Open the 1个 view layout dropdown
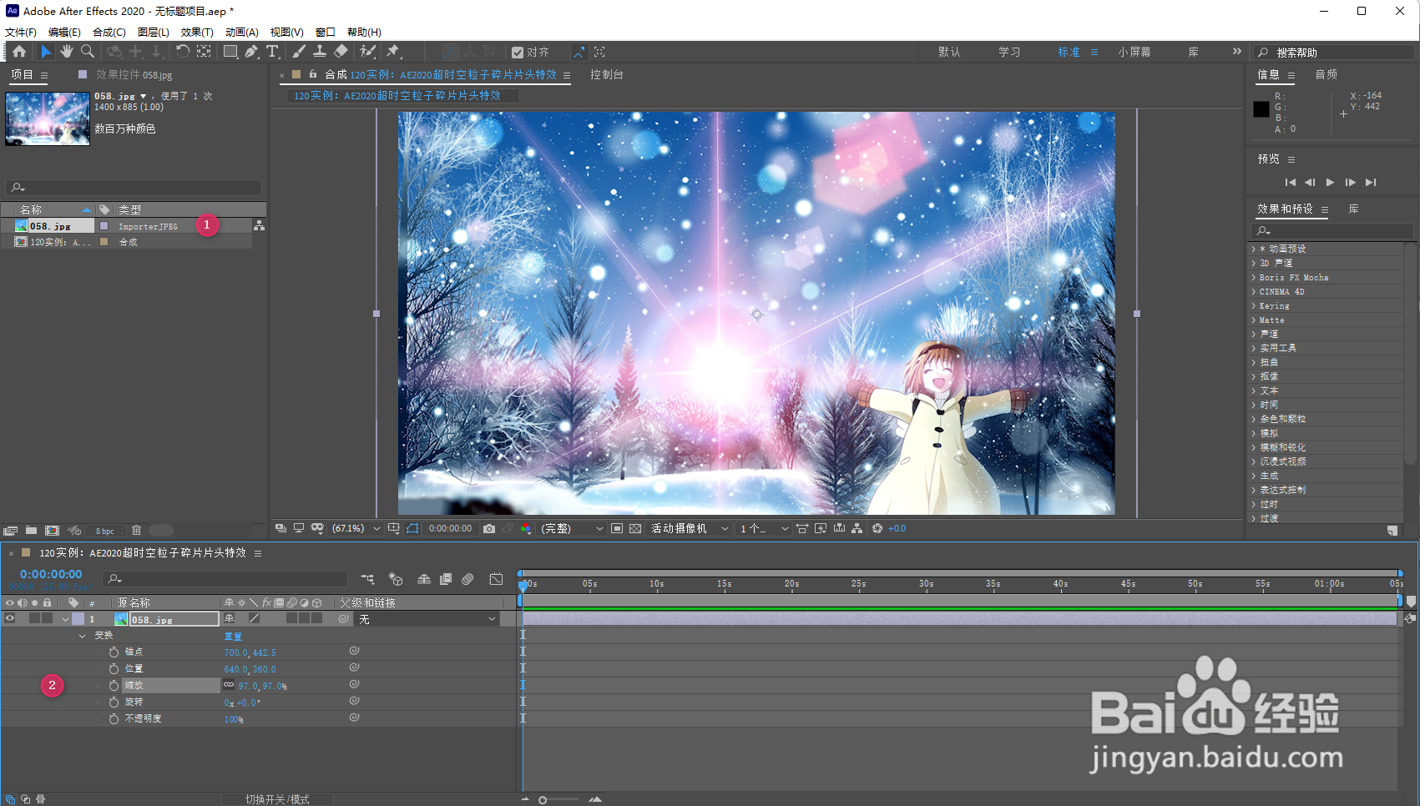This screenshot has width=1420, height=806. [x=764, y=528]
